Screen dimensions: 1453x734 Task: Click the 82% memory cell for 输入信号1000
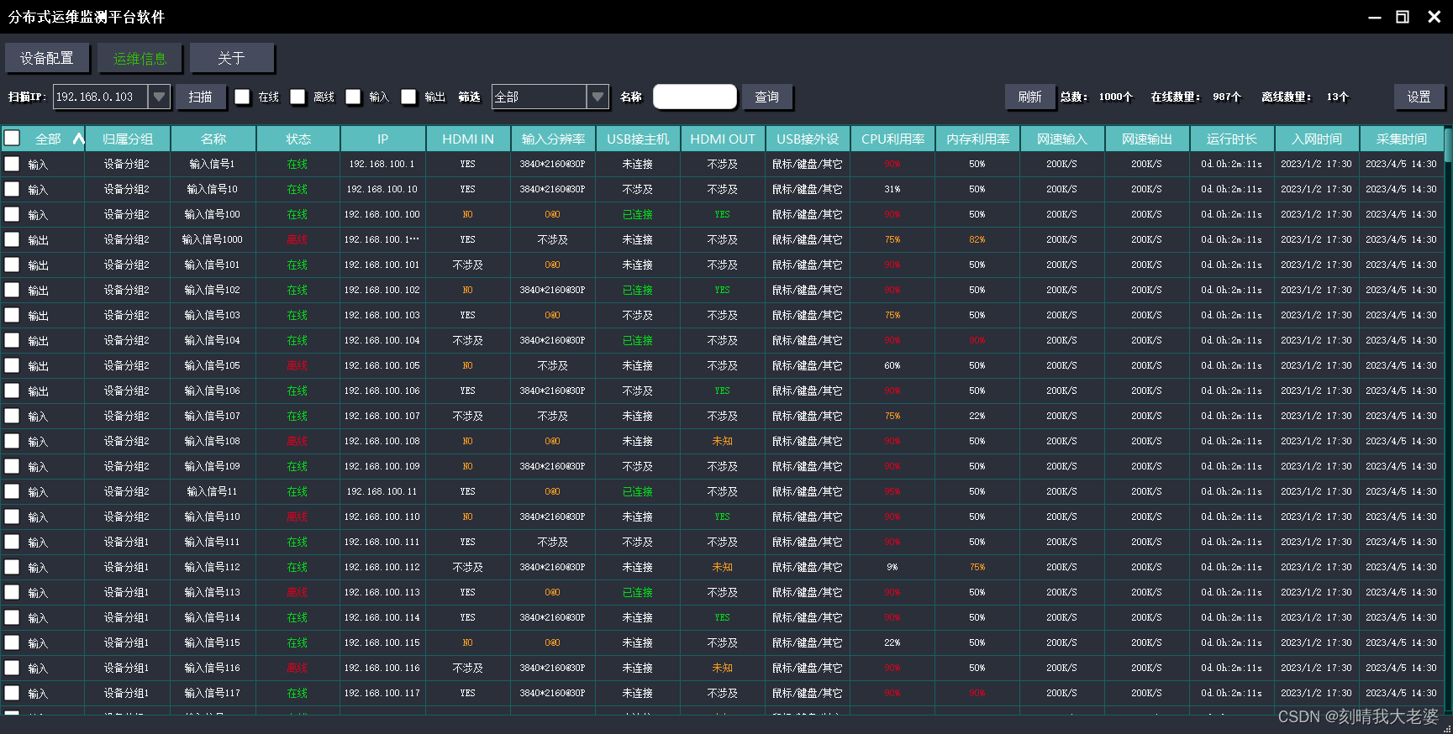point(977,239)
